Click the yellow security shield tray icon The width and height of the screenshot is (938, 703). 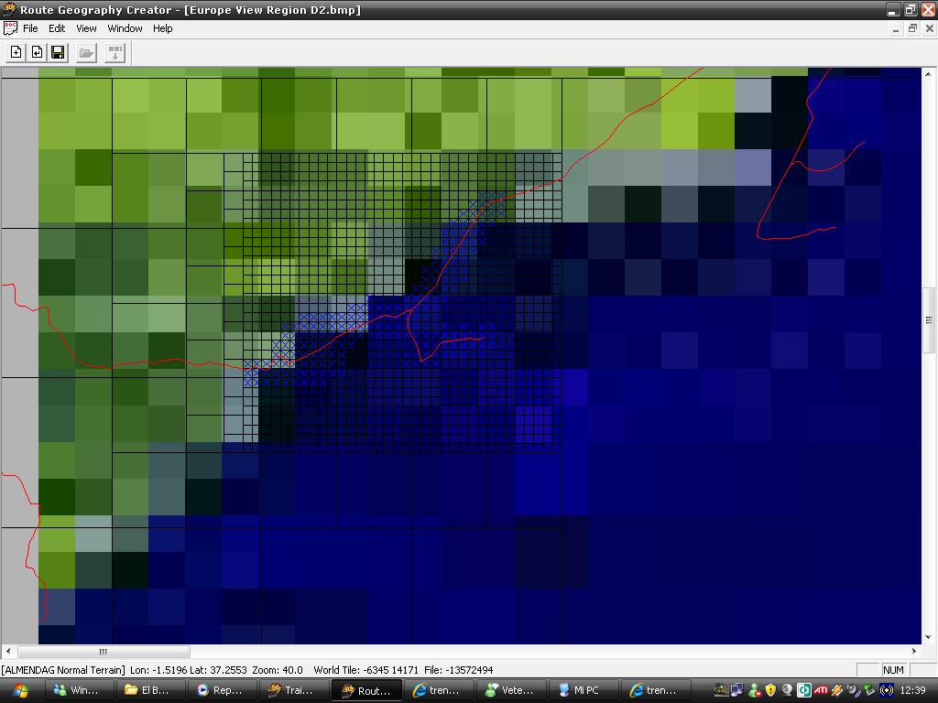pyautogui.click(x=770, y=690)
